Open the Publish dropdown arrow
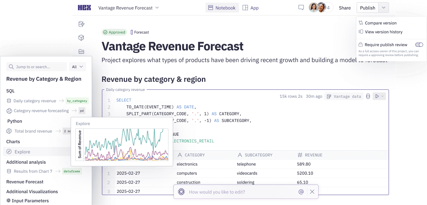The width and height of the screenshot is (427, 205). (x=383, y=8)
